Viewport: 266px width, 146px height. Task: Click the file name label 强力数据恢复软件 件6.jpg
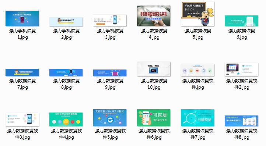[x=154, y=134]
